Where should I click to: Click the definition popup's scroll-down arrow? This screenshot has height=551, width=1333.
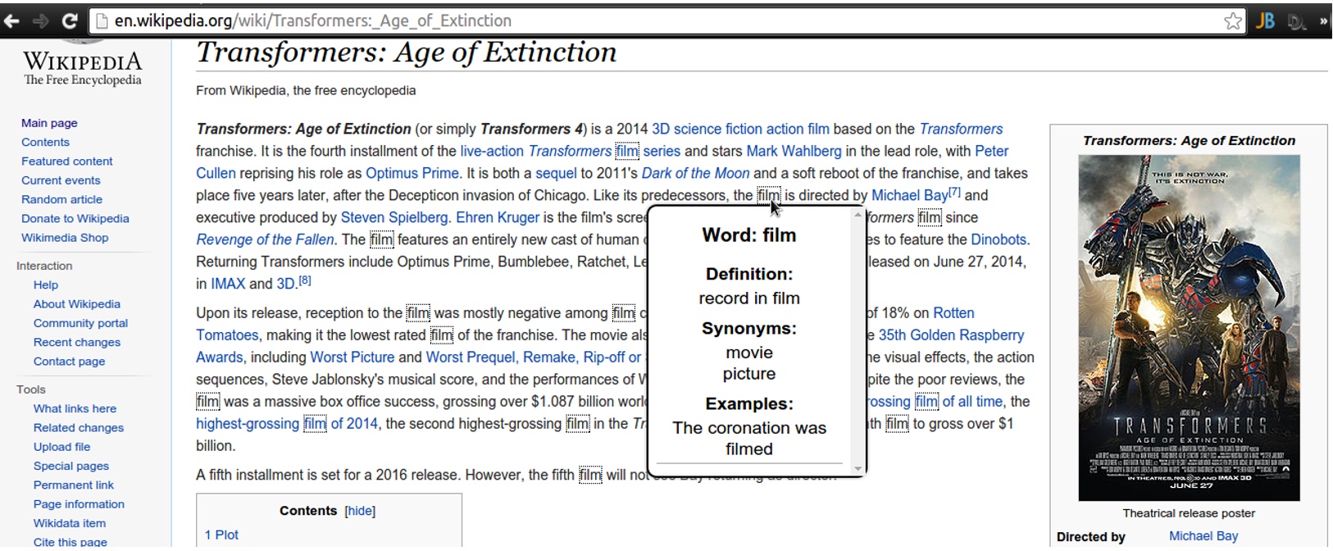point(858,468)
